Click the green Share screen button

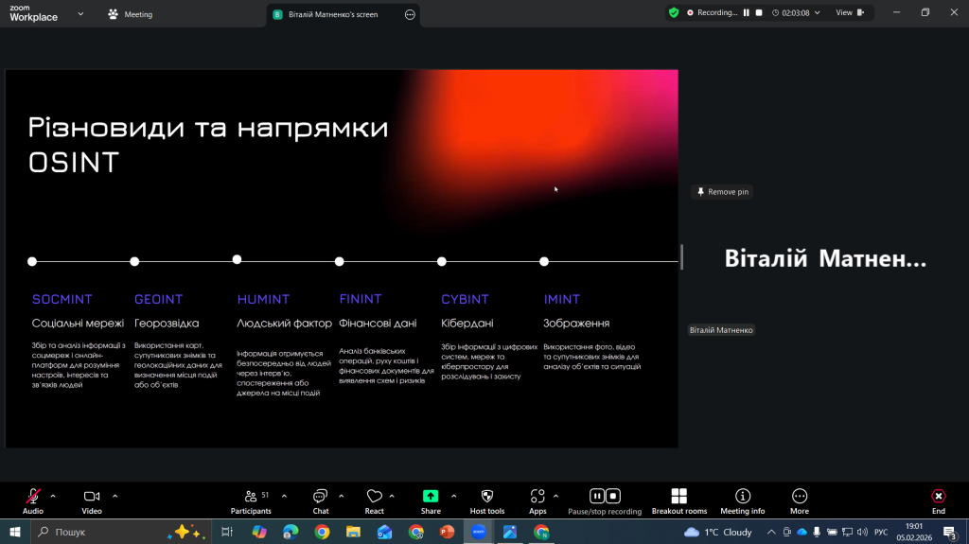(x=431, y=497)
